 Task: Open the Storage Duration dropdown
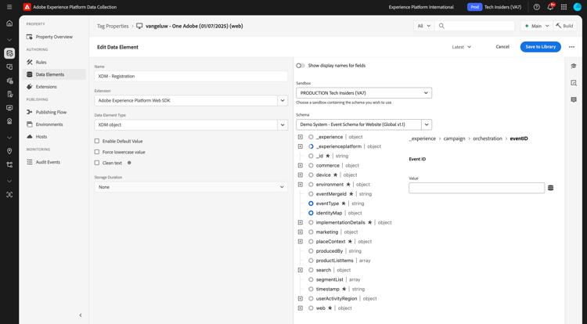tap(191, 187)
